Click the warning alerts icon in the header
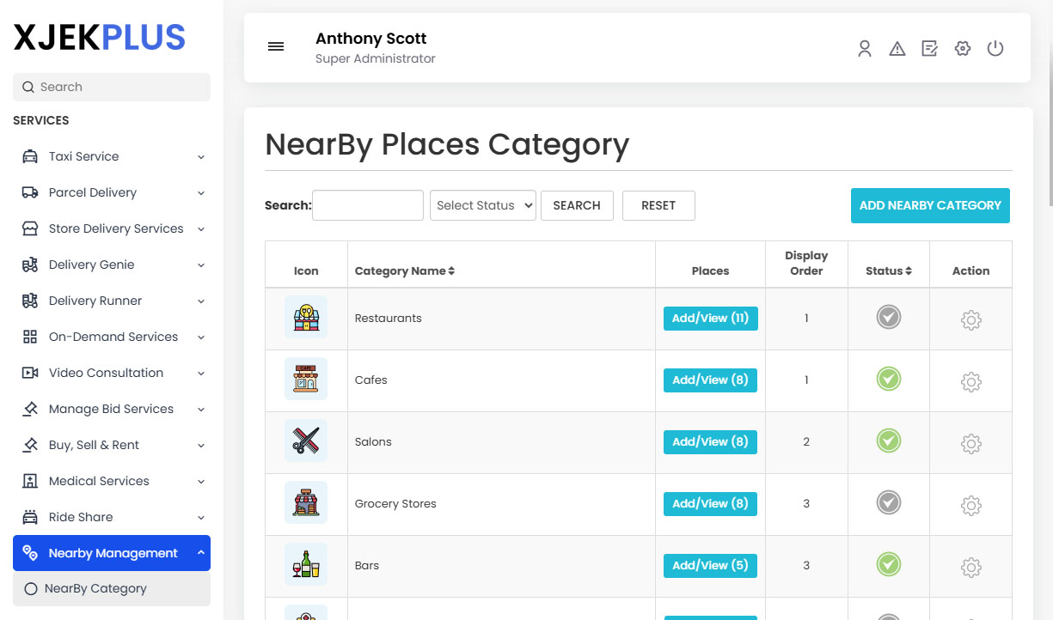Screen dimensions: 1053x620 click(x=897, y=49)
